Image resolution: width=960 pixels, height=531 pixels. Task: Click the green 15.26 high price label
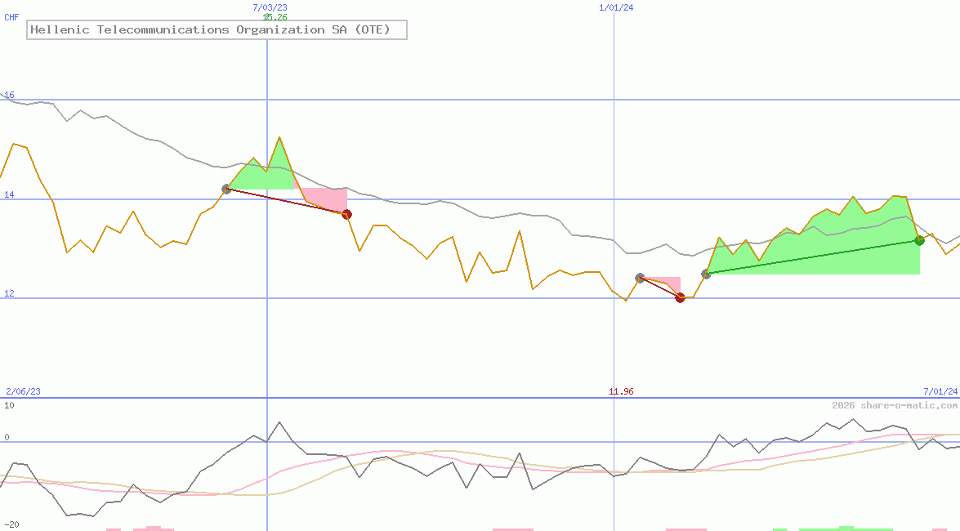275,17
